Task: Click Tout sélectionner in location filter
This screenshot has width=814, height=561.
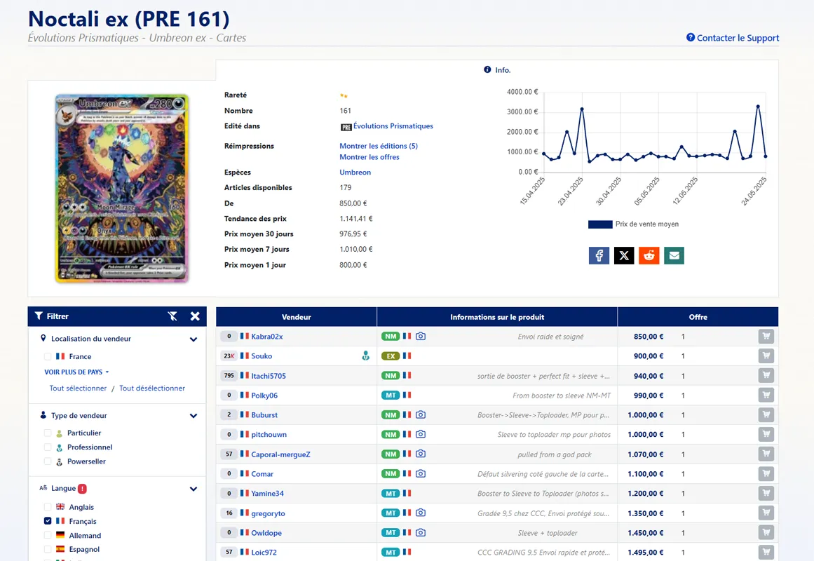Action: click(x=78, y=388)
